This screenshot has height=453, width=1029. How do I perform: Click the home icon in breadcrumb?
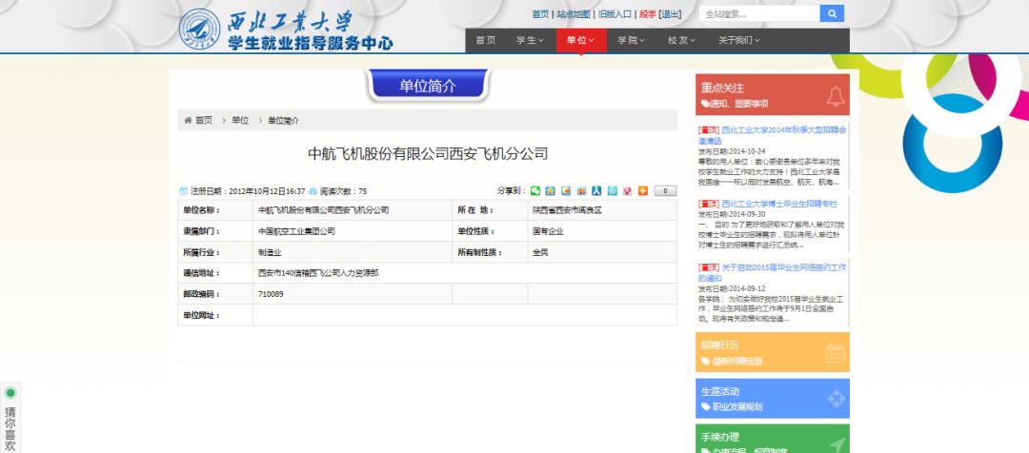188,121
